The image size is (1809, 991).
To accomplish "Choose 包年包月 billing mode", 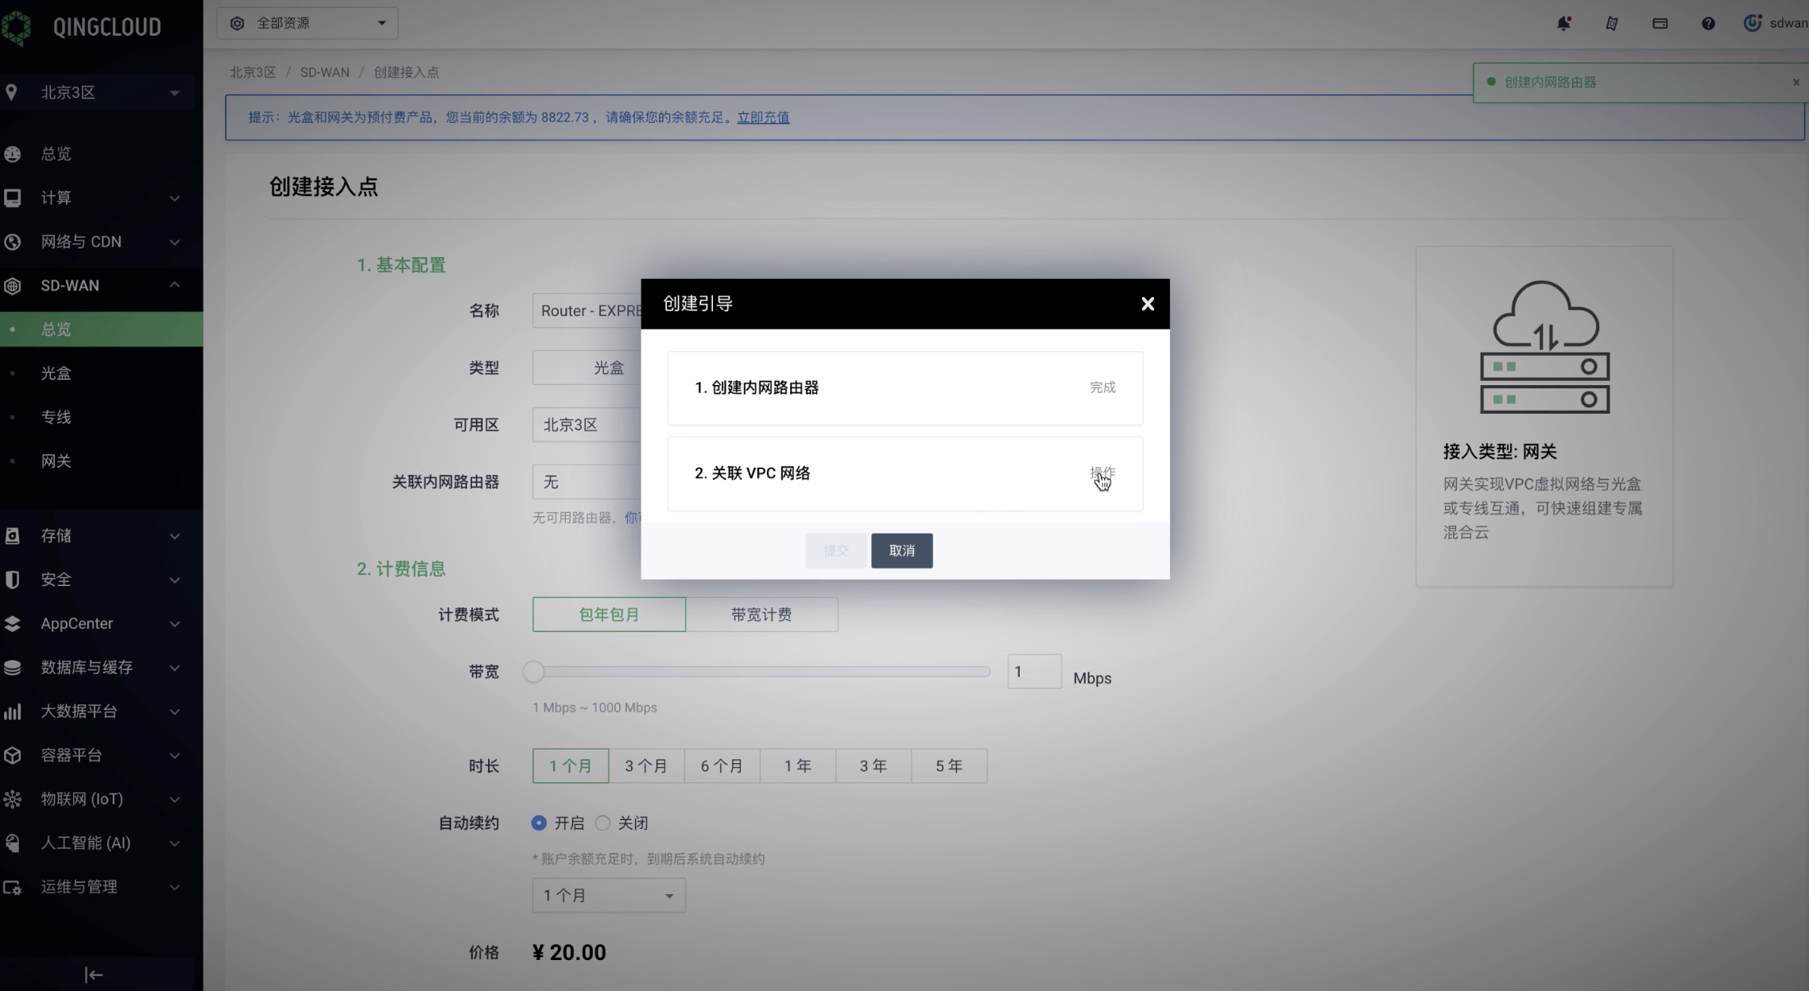I will (609, 615).
